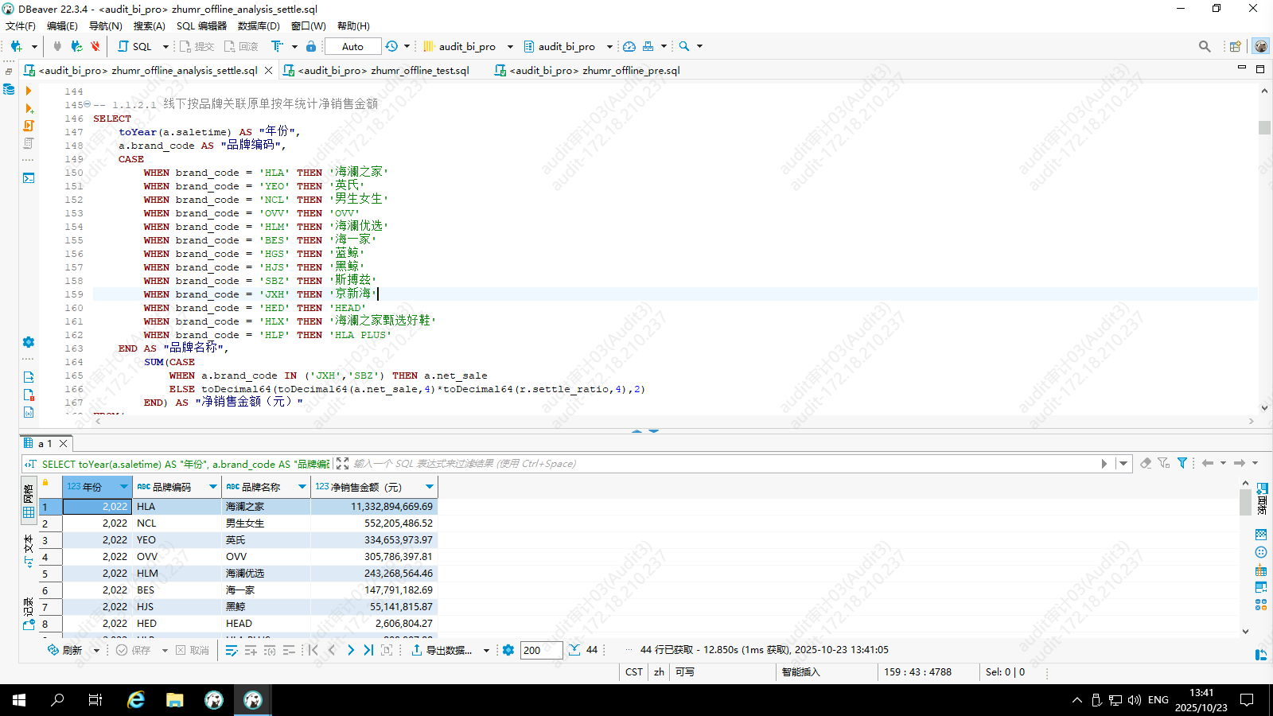Click the 刷新 refresh button
1273x716 pixels.
[65, 650]
